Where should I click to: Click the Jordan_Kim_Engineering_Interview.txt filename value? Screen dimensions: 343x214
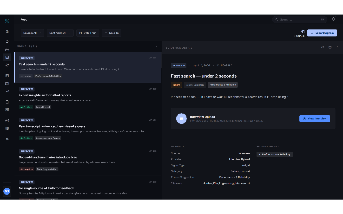click(226, 183)
